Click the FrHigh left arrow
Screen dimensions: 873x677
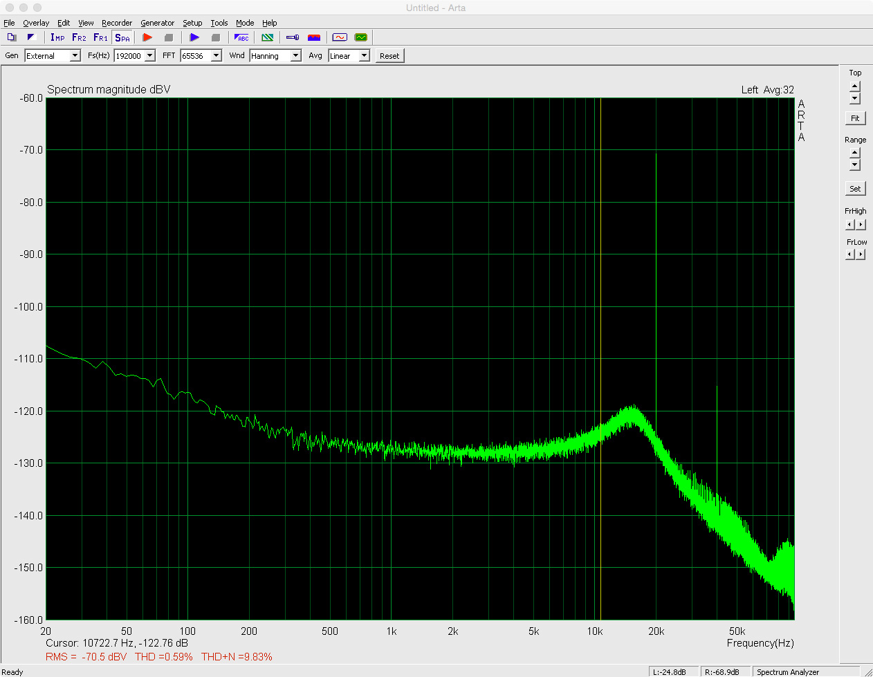[849, 225]
